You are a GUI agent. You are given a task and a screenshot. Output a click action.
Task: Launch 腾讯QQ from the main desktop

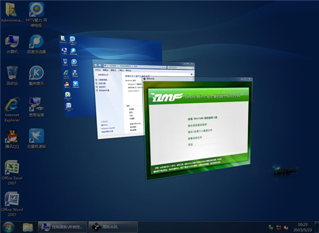click(12, 138)
